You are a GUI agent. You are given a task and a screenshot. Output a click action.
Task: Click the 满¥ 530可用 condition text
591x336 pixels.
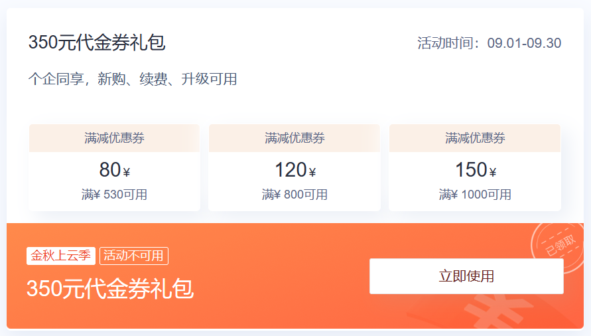114,195
